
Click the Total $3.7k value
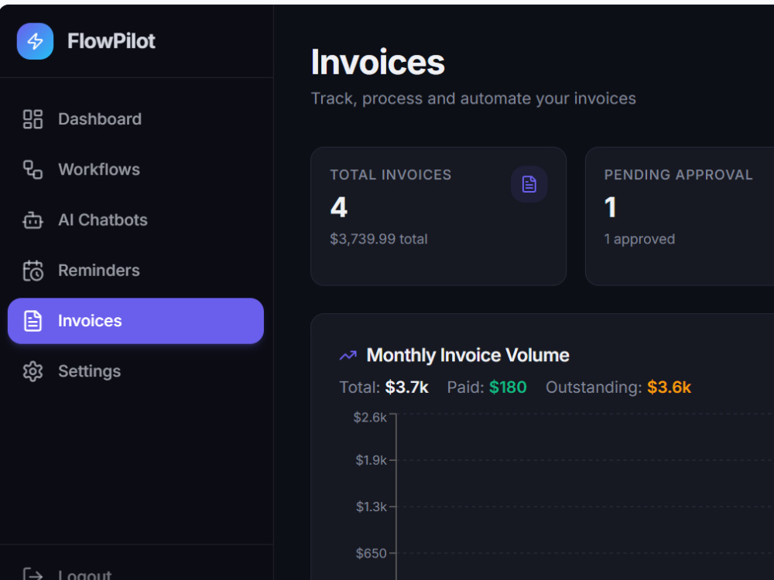407,387
